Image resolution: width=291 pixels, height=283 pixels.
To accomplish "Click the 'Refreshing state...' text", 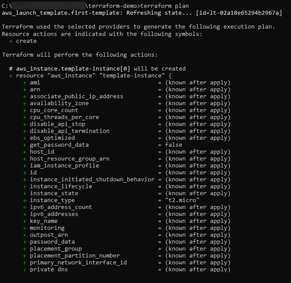I will (x=159, y=13).
